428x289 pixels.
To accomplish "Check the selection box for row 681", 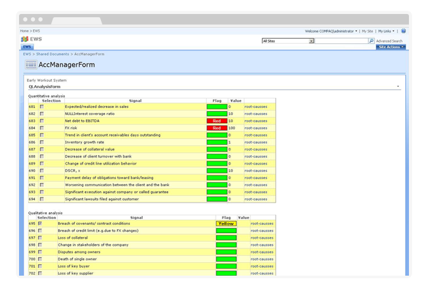I will [x=42, y=107].
